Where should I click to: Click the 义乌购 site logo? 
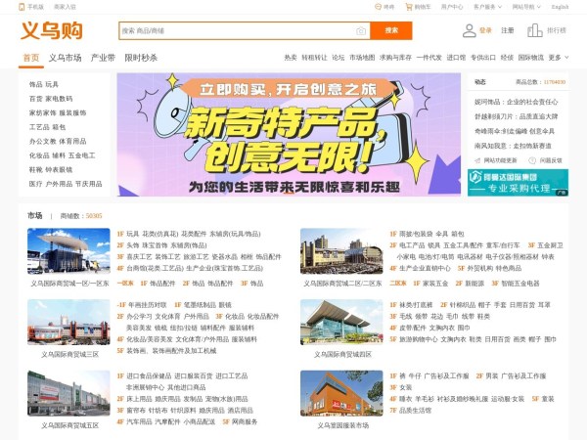coord(51,31)
